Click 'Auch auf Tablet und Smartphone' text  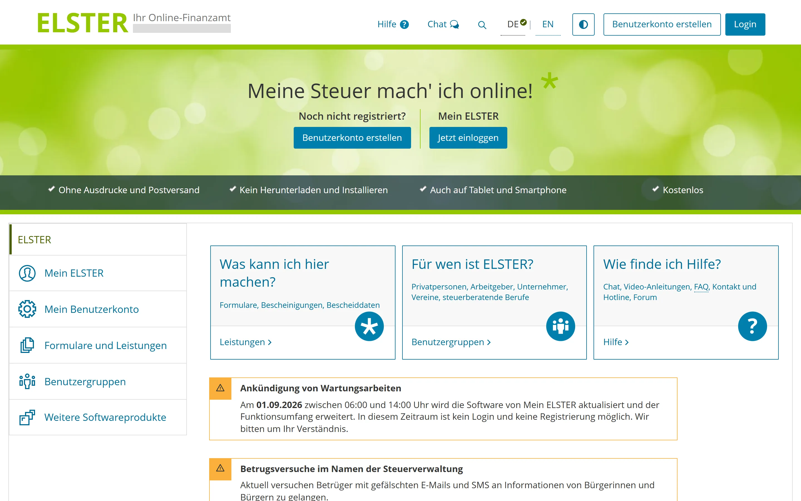point(498,190)
